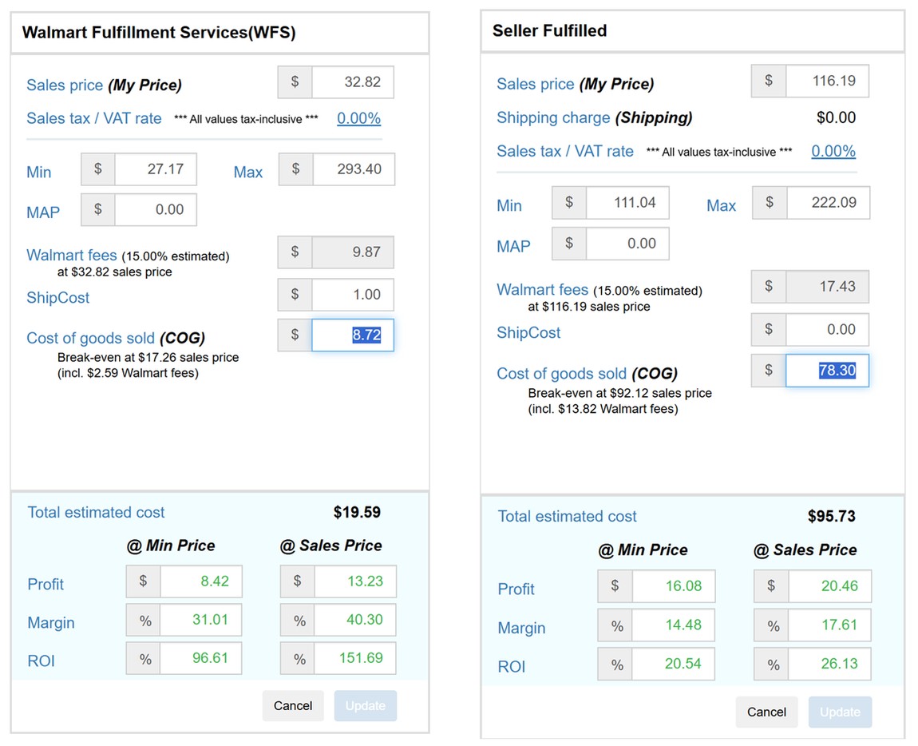Image resolution: width=918 pixels, height=746 pixels.
Task: Click the WFS 'ShipCost' label
Action: click(58, 298)
